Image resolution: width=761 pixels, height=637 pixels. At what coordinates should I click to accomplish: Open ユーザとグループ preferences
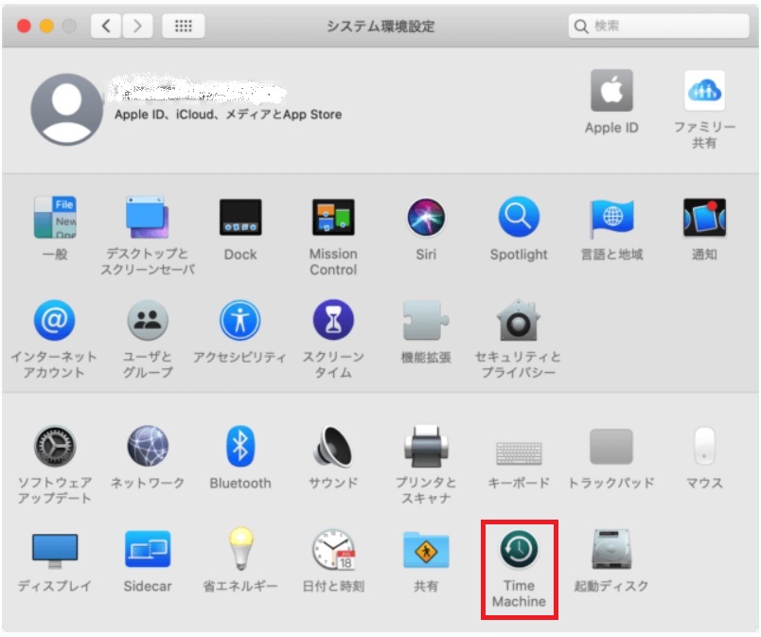(148, 320)
